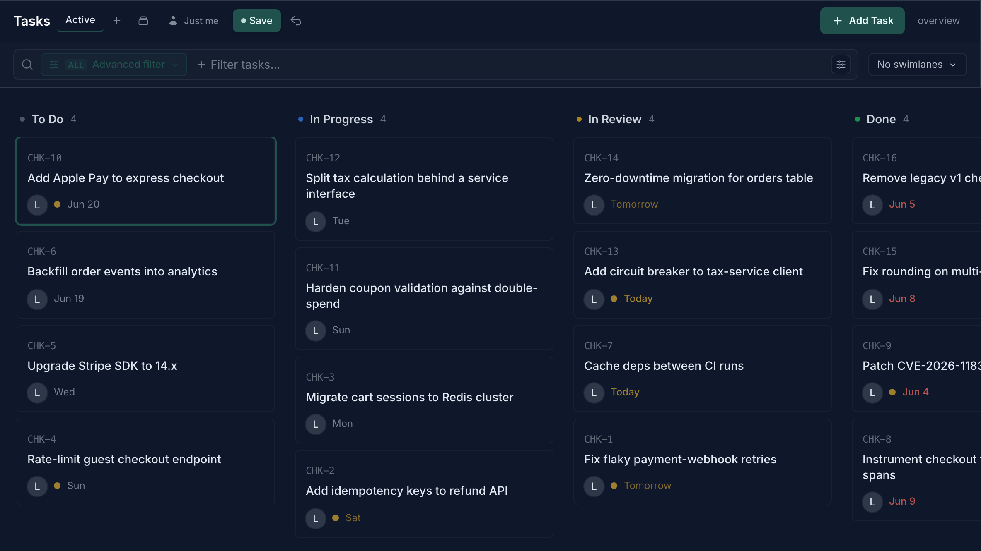Click assignee avatar on CHK-8 card

click(872, 502)
